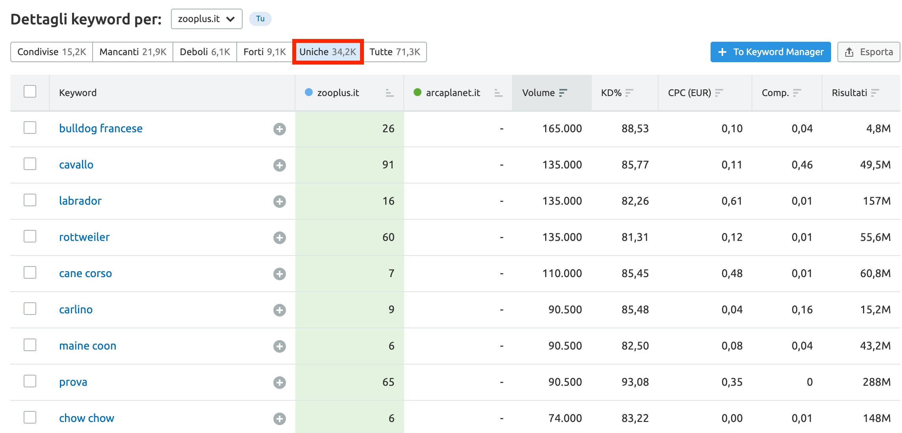Add chow chow via plus icon
The height and width of the screenshot is (433, 902).
pyautogui.click(x=280, y=418)
